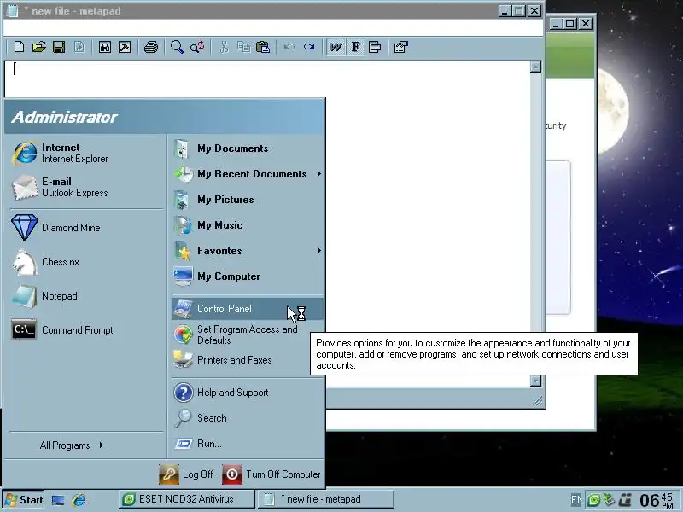Screen dimensions: 683x512
Task: Open metapad settings icon at toolbar end
Action: [400, 47]
